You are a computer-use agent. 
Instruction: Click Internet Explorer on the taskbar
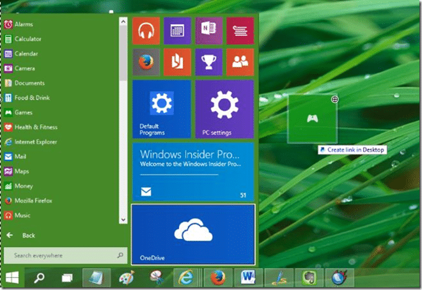click(187, 278)
